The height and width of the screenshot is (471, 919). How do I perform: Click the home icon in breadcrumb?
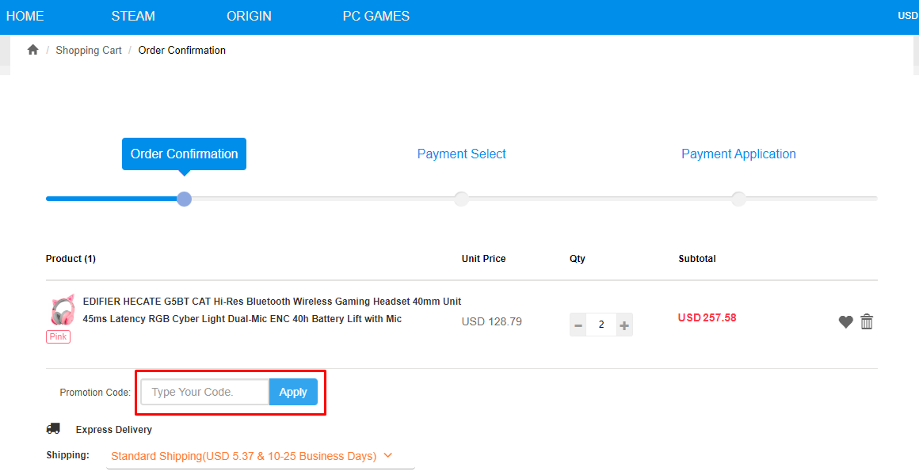click(32, 50)
